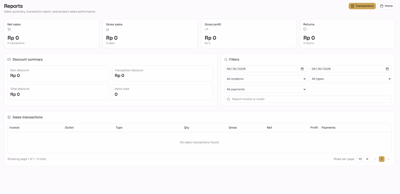Click the '0 returns' text
Viewport: 400px width, 194px height.
309,43
